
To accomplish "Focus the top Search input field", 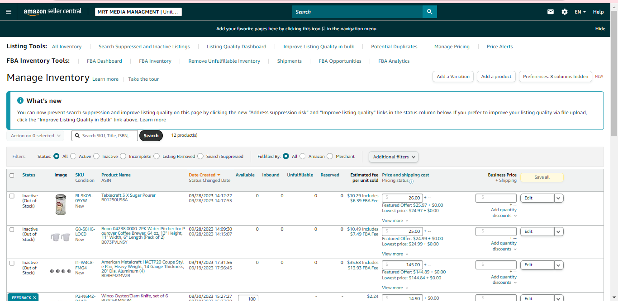I will (x=357, y=12).
